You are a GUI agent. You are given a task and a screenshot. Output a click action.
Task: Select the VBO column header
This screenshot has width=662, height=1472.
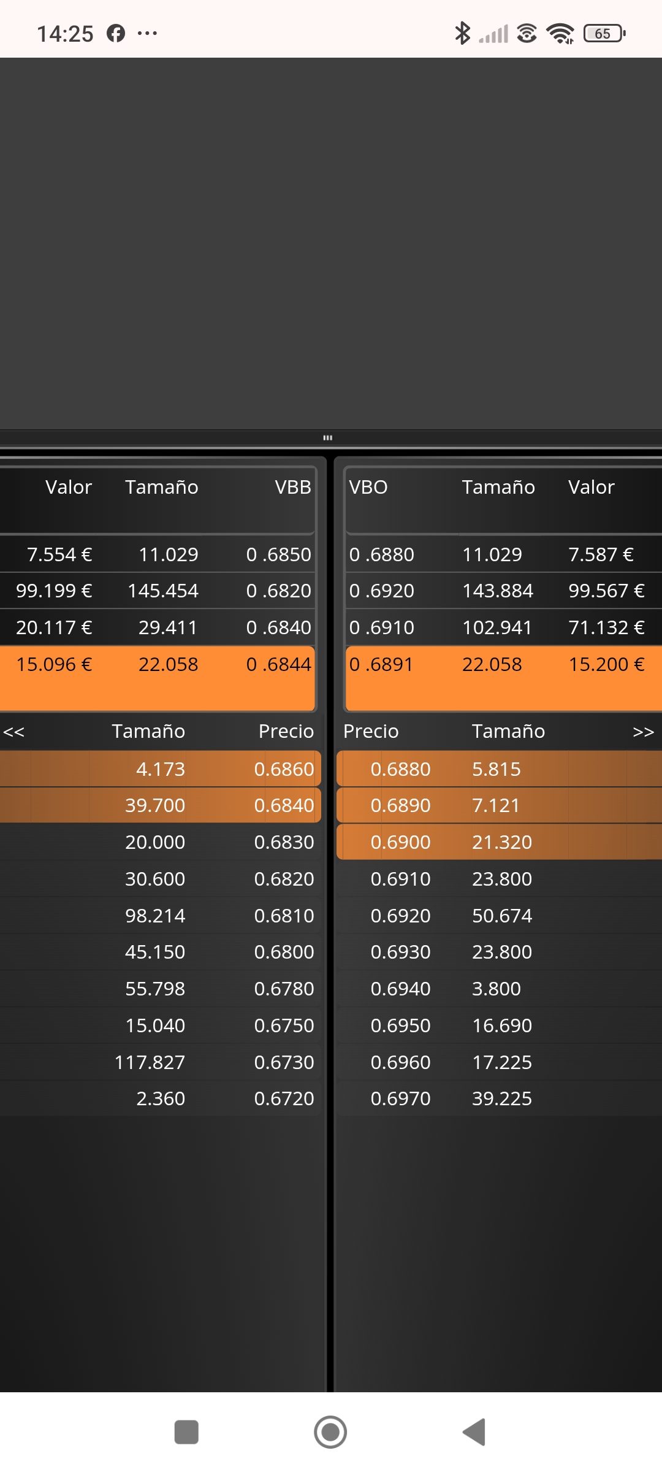tap(368, 487)
